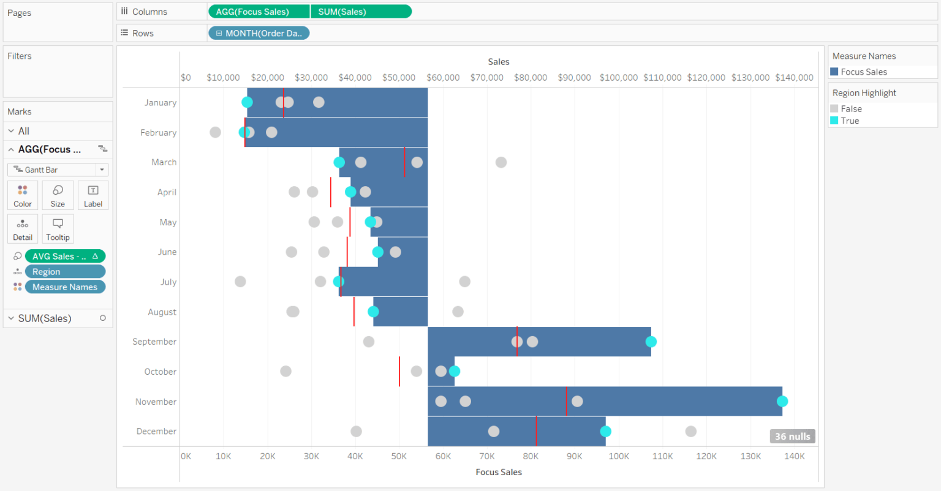Open the Color shelf on the Marks card

coord(22,195)
